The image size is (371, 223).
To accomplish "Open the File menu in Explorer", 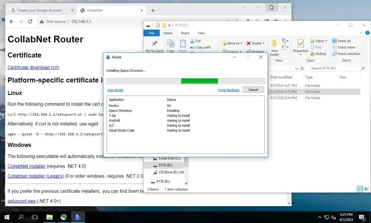I will click(152, 33).
